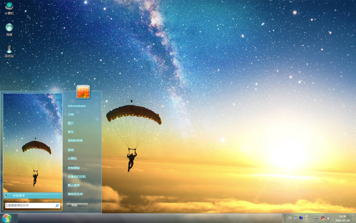
Task: Open the 回收站 recycle bin desktop icon
Action: coord(9,51)
